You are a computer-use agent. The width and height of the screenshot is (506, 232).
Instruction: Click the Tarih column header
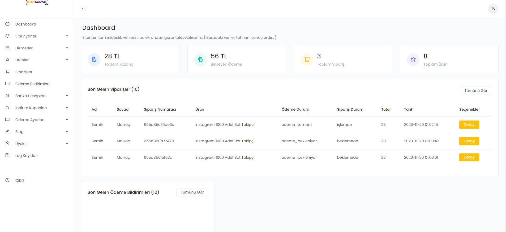(409, 109)
